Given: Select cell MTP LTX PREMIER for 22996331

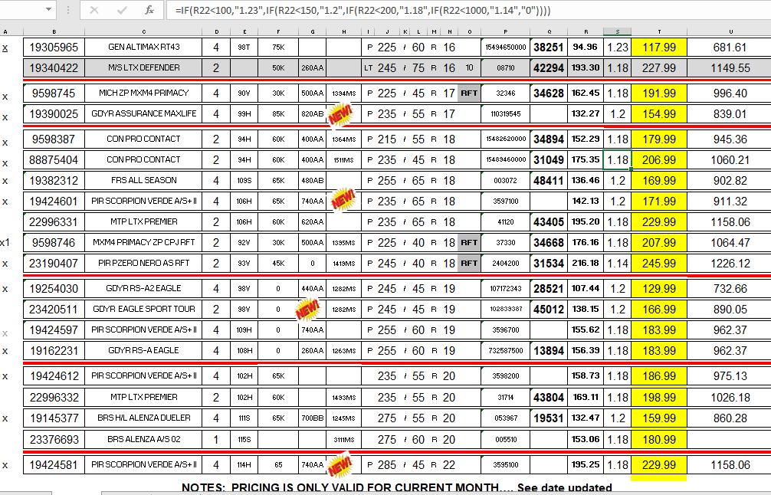Looking at the screenshot, I should point(143,221).
